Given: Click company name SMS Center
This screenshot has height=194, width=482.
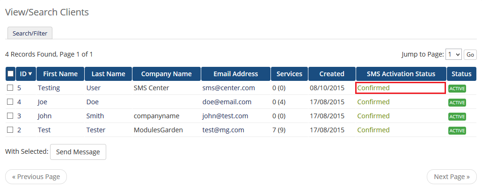Looking at the screenshot, I should tap(151, 88).
